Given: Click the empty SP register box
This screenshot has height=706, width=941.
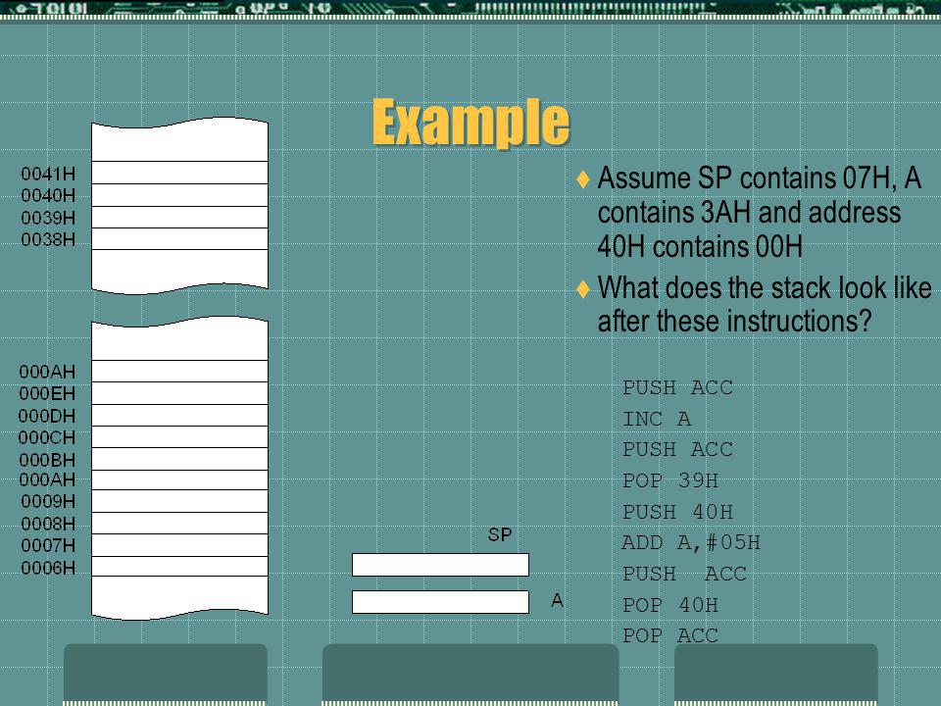Looking at the screenshot, I should (x=440, y=565).
